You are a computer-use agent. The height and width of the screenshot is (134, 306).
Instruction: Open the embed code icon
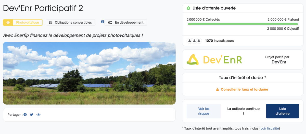click(39, 115)
